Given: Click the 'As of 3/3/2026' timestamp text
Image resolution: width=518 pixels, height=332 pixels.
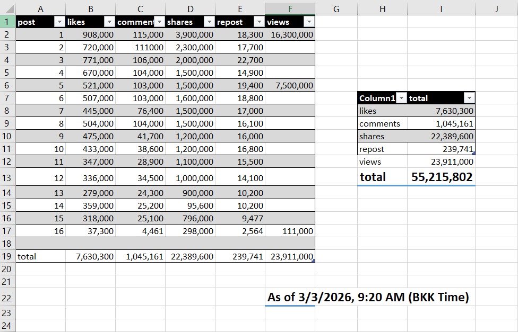Looking at the screenshot, I should tap(368, 297).
